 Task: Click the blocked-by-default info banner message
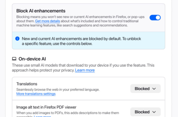pyautogui.click(x=81, y=41)
